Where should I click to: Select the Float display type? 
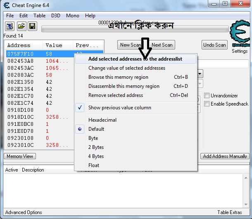(x=136, y=165)
